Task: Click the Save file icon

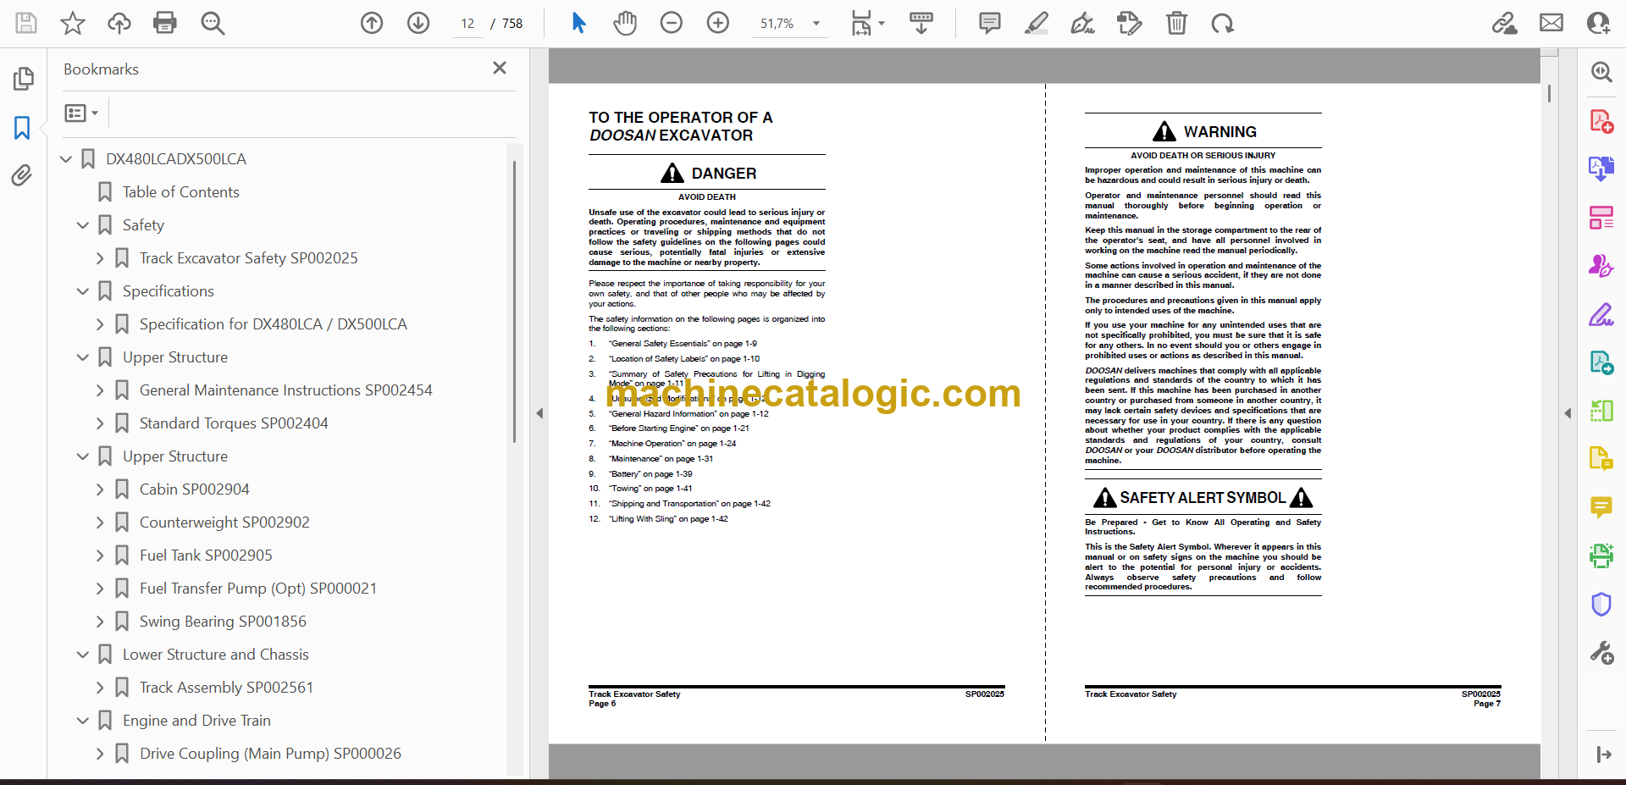Action: tap(26, 23)
